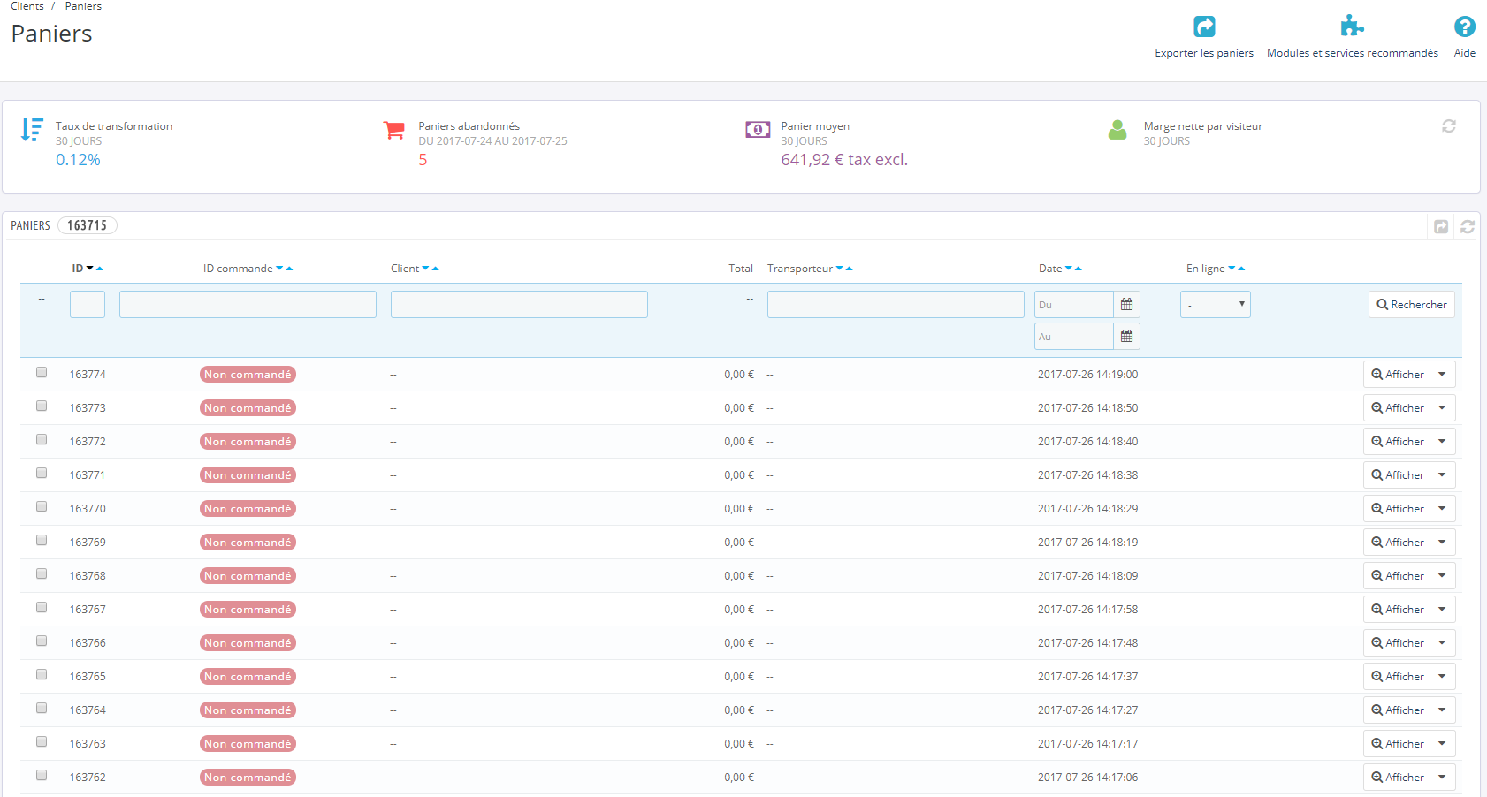1487x797 pixels.
Task: Open cart 163762 with Afficher
Action: 1398,778
